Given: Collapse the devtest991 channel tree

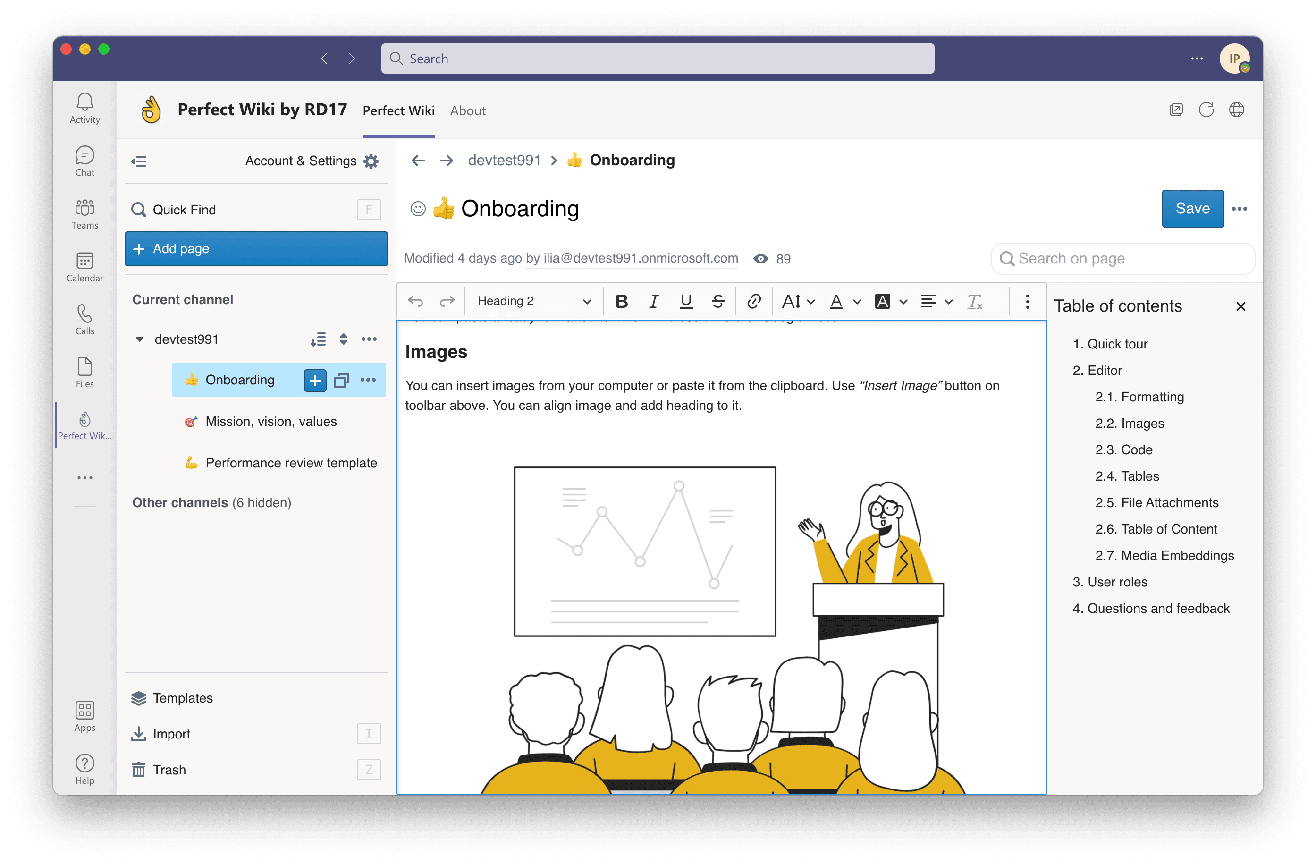Looking at the screenshot, I should point(139,339).
